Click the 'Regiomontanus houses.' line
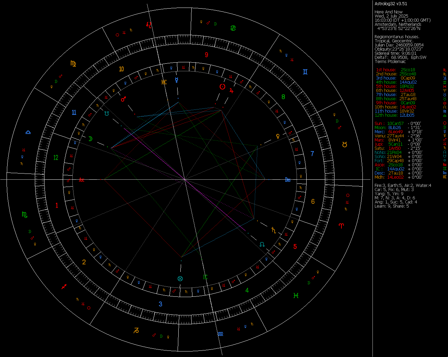Screen dimensions: 448x357 tap(397, 37)
